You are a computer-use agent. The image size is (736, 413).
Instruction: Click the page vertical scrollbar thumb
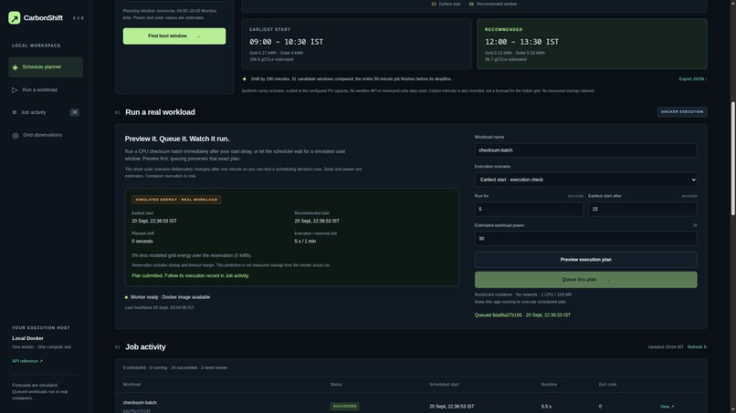click(732, 159)
